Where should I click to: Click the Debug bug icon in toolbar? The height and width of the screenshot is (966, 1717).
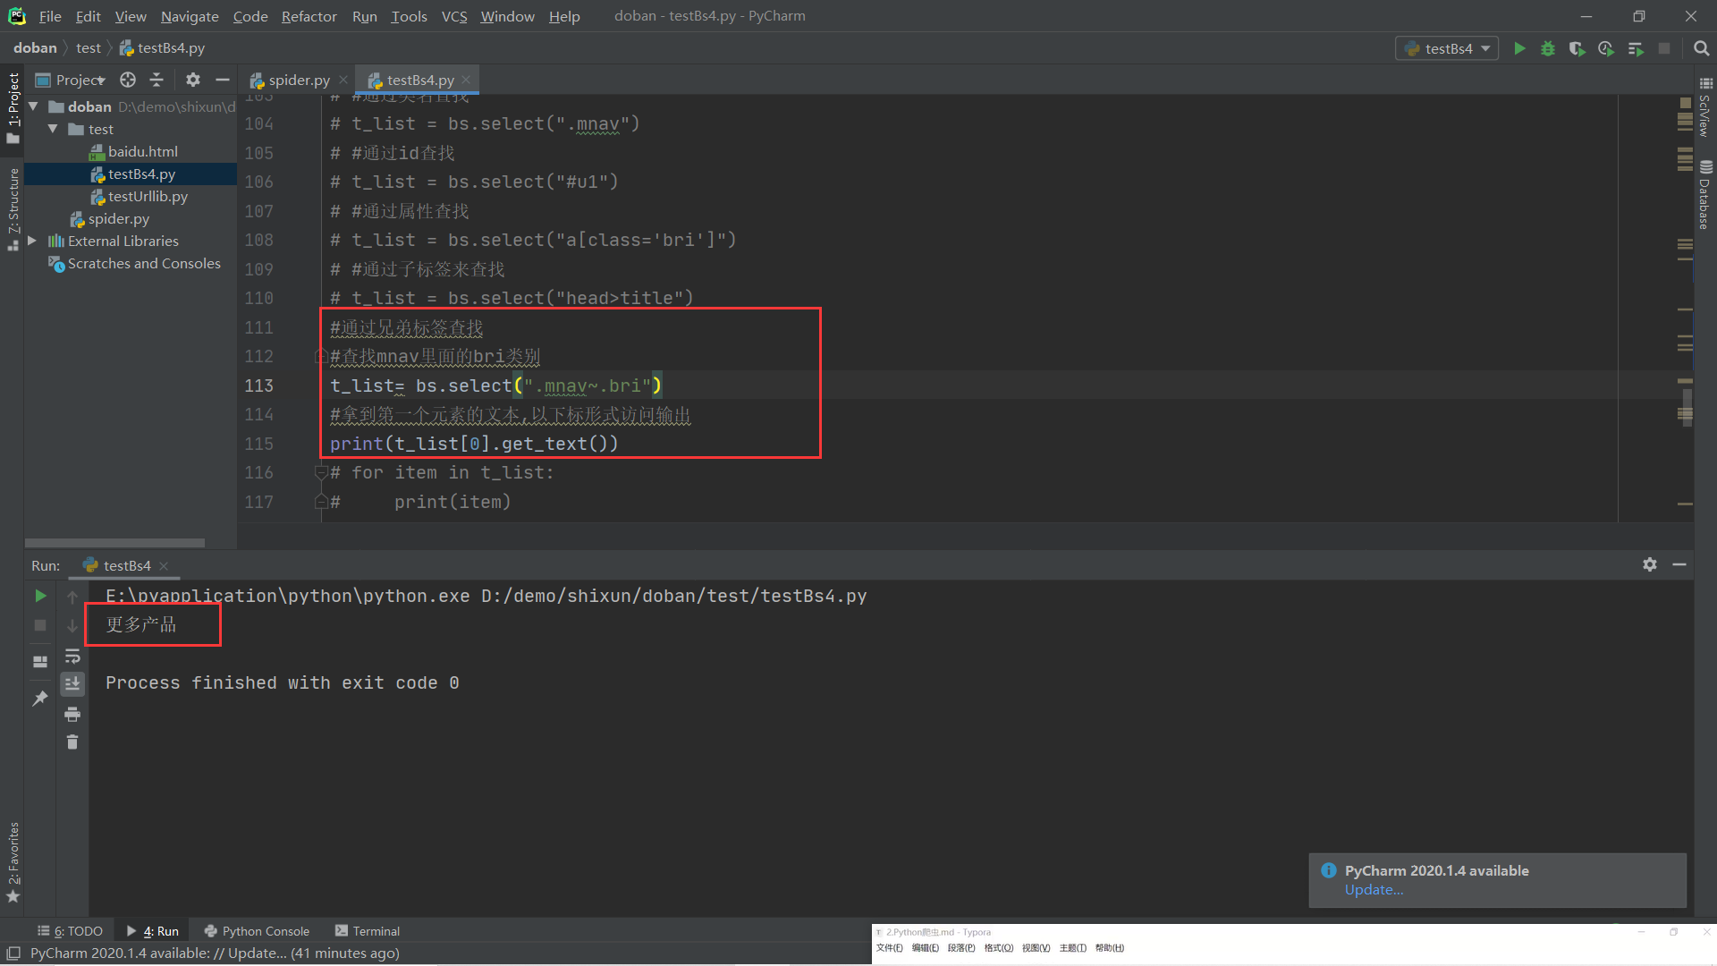pos(1548,48)
